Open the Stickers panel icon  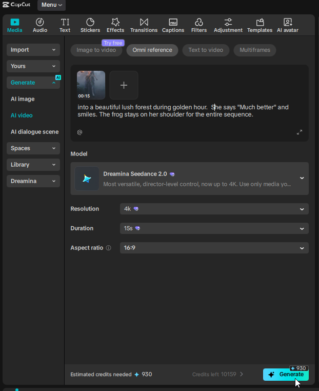coord(90,22)
